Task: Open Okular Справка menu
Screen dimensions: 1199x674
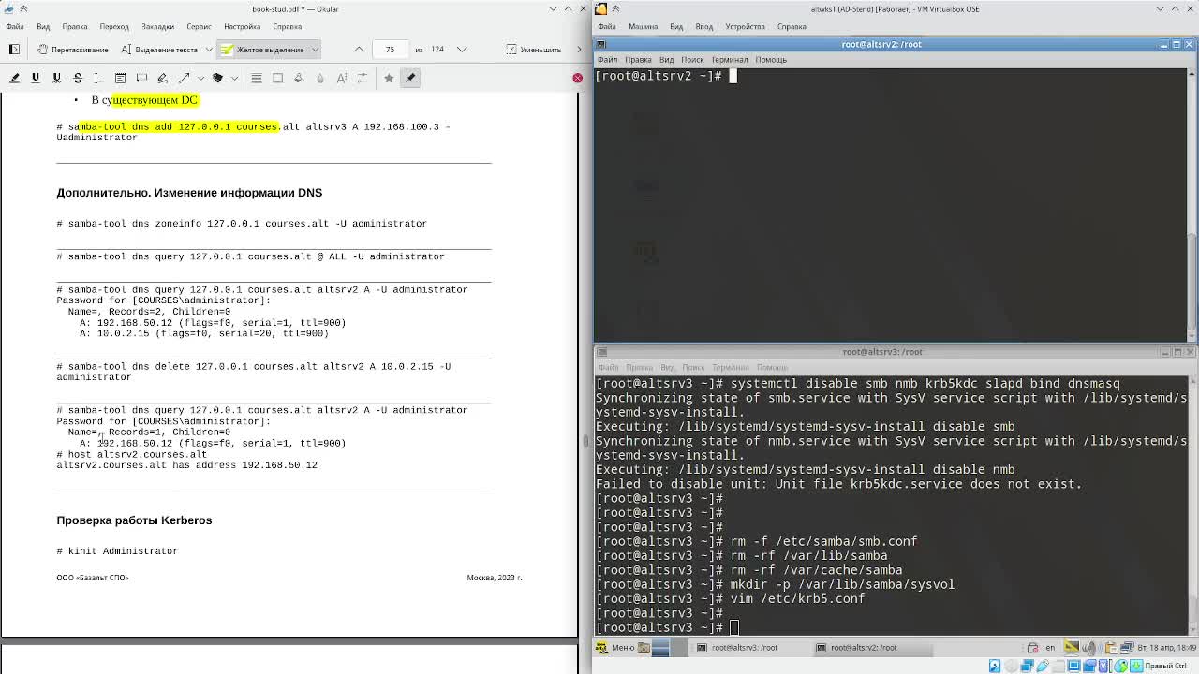Action: point(287,26)
